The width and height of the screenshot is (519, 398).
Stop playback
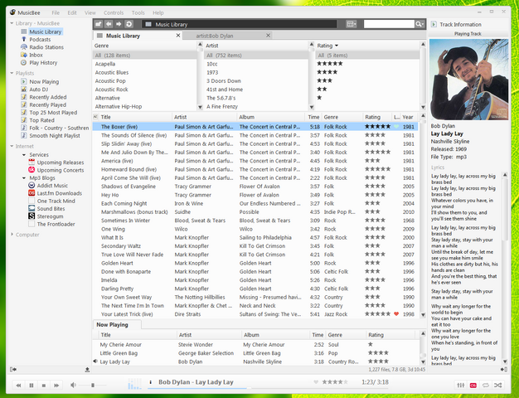[44, 385]
